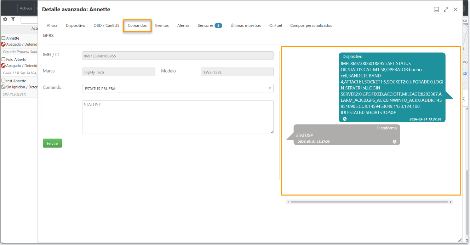Open the Campos personalizados tab
470x245 pixels.
311,25
